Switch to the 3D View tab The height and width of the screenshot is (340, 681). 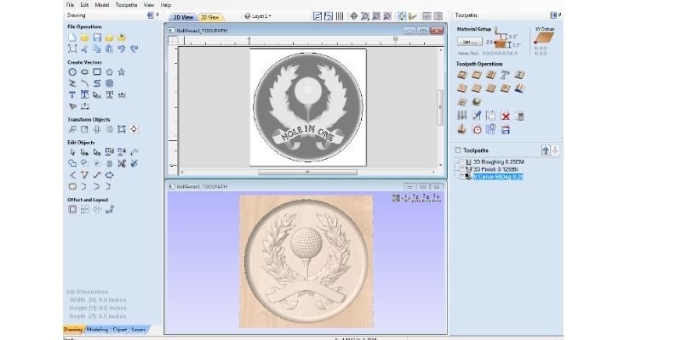210,17
